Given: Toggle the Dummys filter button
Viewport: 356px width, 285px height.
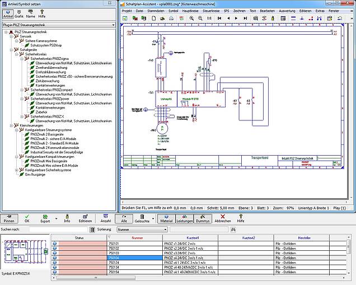Looking at the screenshot, I should (202, 217).
